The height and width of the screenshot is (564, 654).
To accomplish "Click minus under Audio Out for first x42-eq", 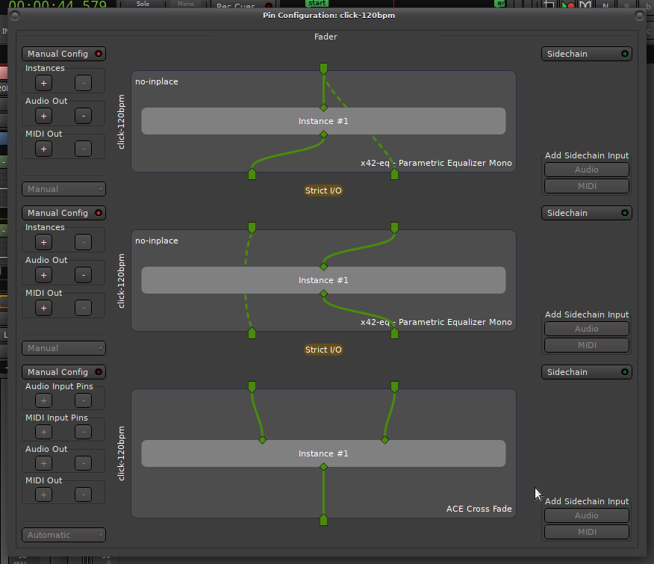I will (x=83, y=116).
